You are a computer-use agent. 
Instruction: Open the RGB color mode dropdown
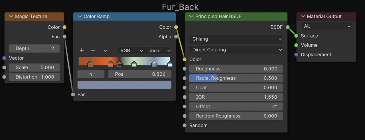coord(131,50)
